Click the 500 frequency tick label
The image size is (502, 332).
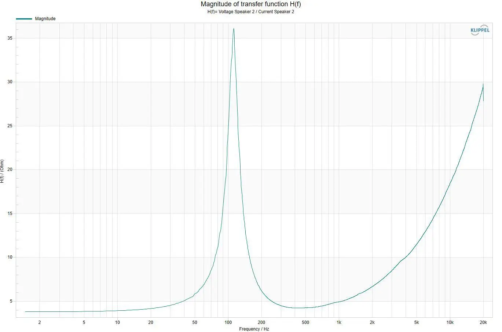(x=305, y=322)
